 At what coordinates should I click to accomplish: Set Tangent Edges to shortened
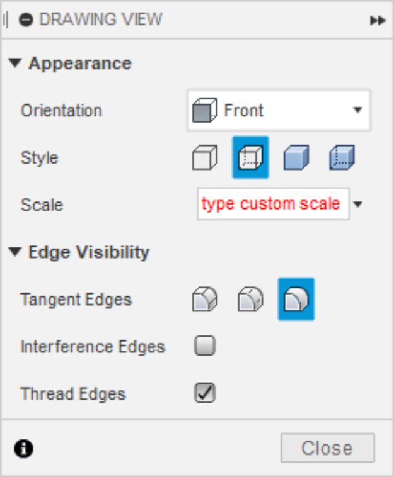tap(250, 300)
